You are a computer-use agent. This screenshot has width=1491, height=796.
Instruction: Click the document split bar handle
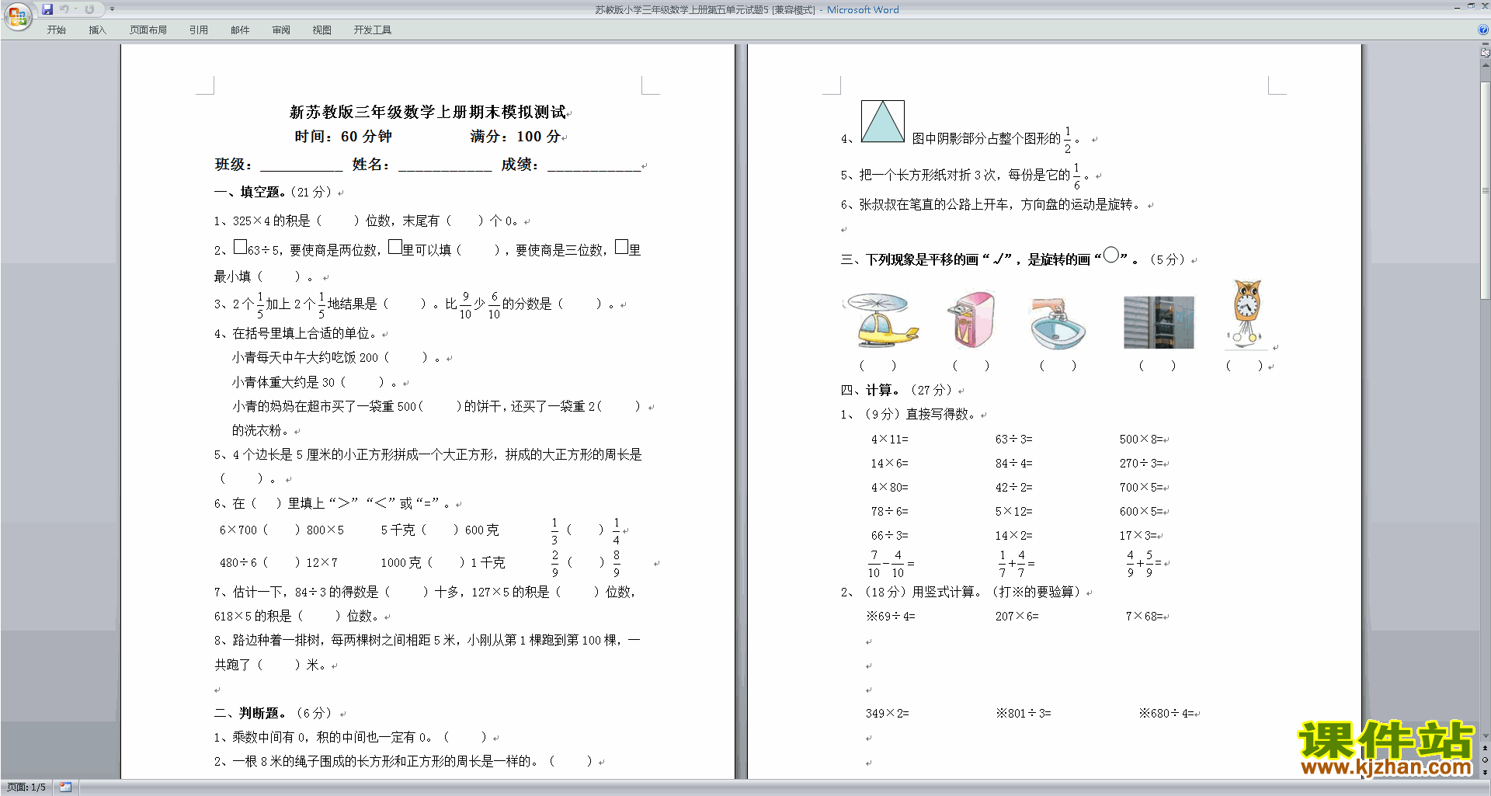[x=1485, y=44]
